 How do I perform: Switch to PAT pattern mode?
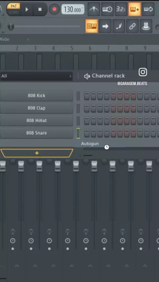[14, 6]
